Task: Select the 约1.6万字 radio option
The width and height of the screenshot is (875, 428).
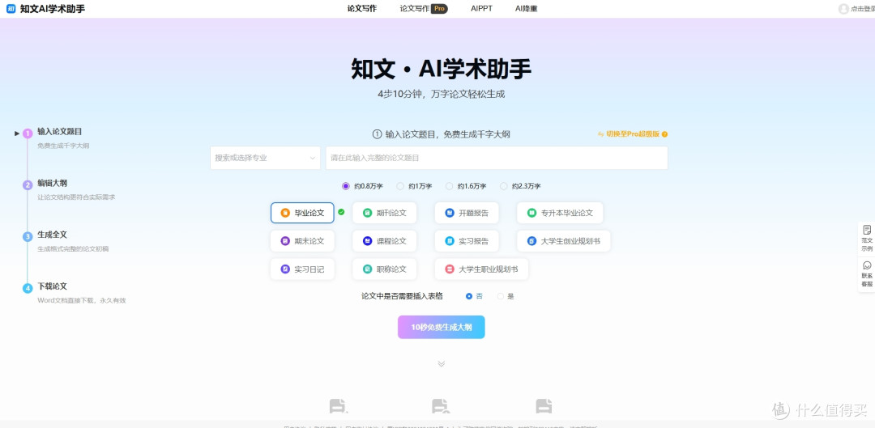Action: point(466,186)
